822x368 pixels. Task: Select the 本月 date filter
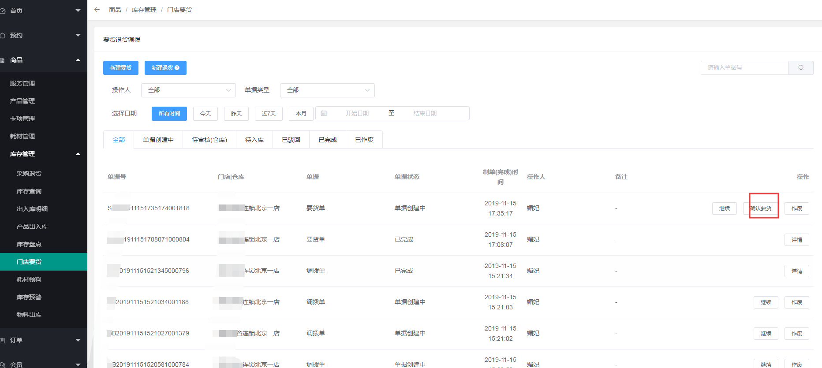301,113
